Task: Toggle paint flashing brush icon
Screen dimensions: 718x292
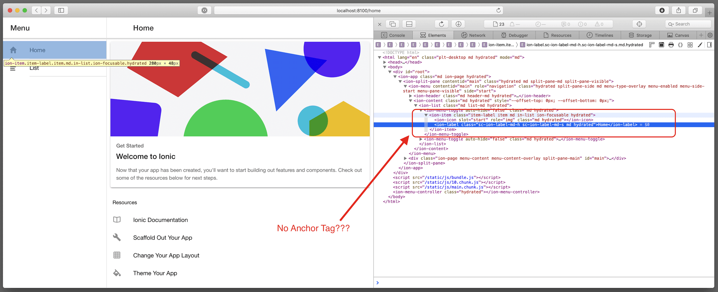Action: (x=700, y=45)
